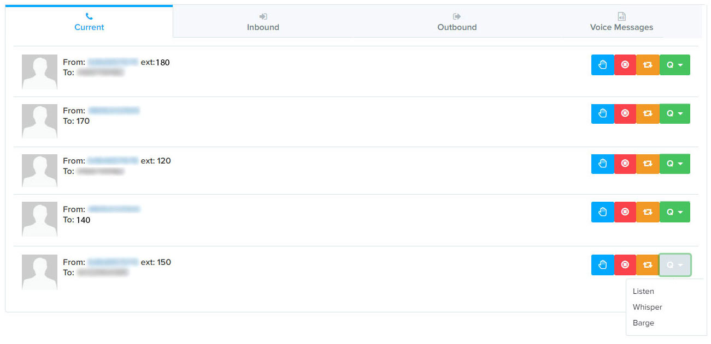Open the Q dropdown on the first call
This screenshot has height=344, width=711.
point(674,64)
